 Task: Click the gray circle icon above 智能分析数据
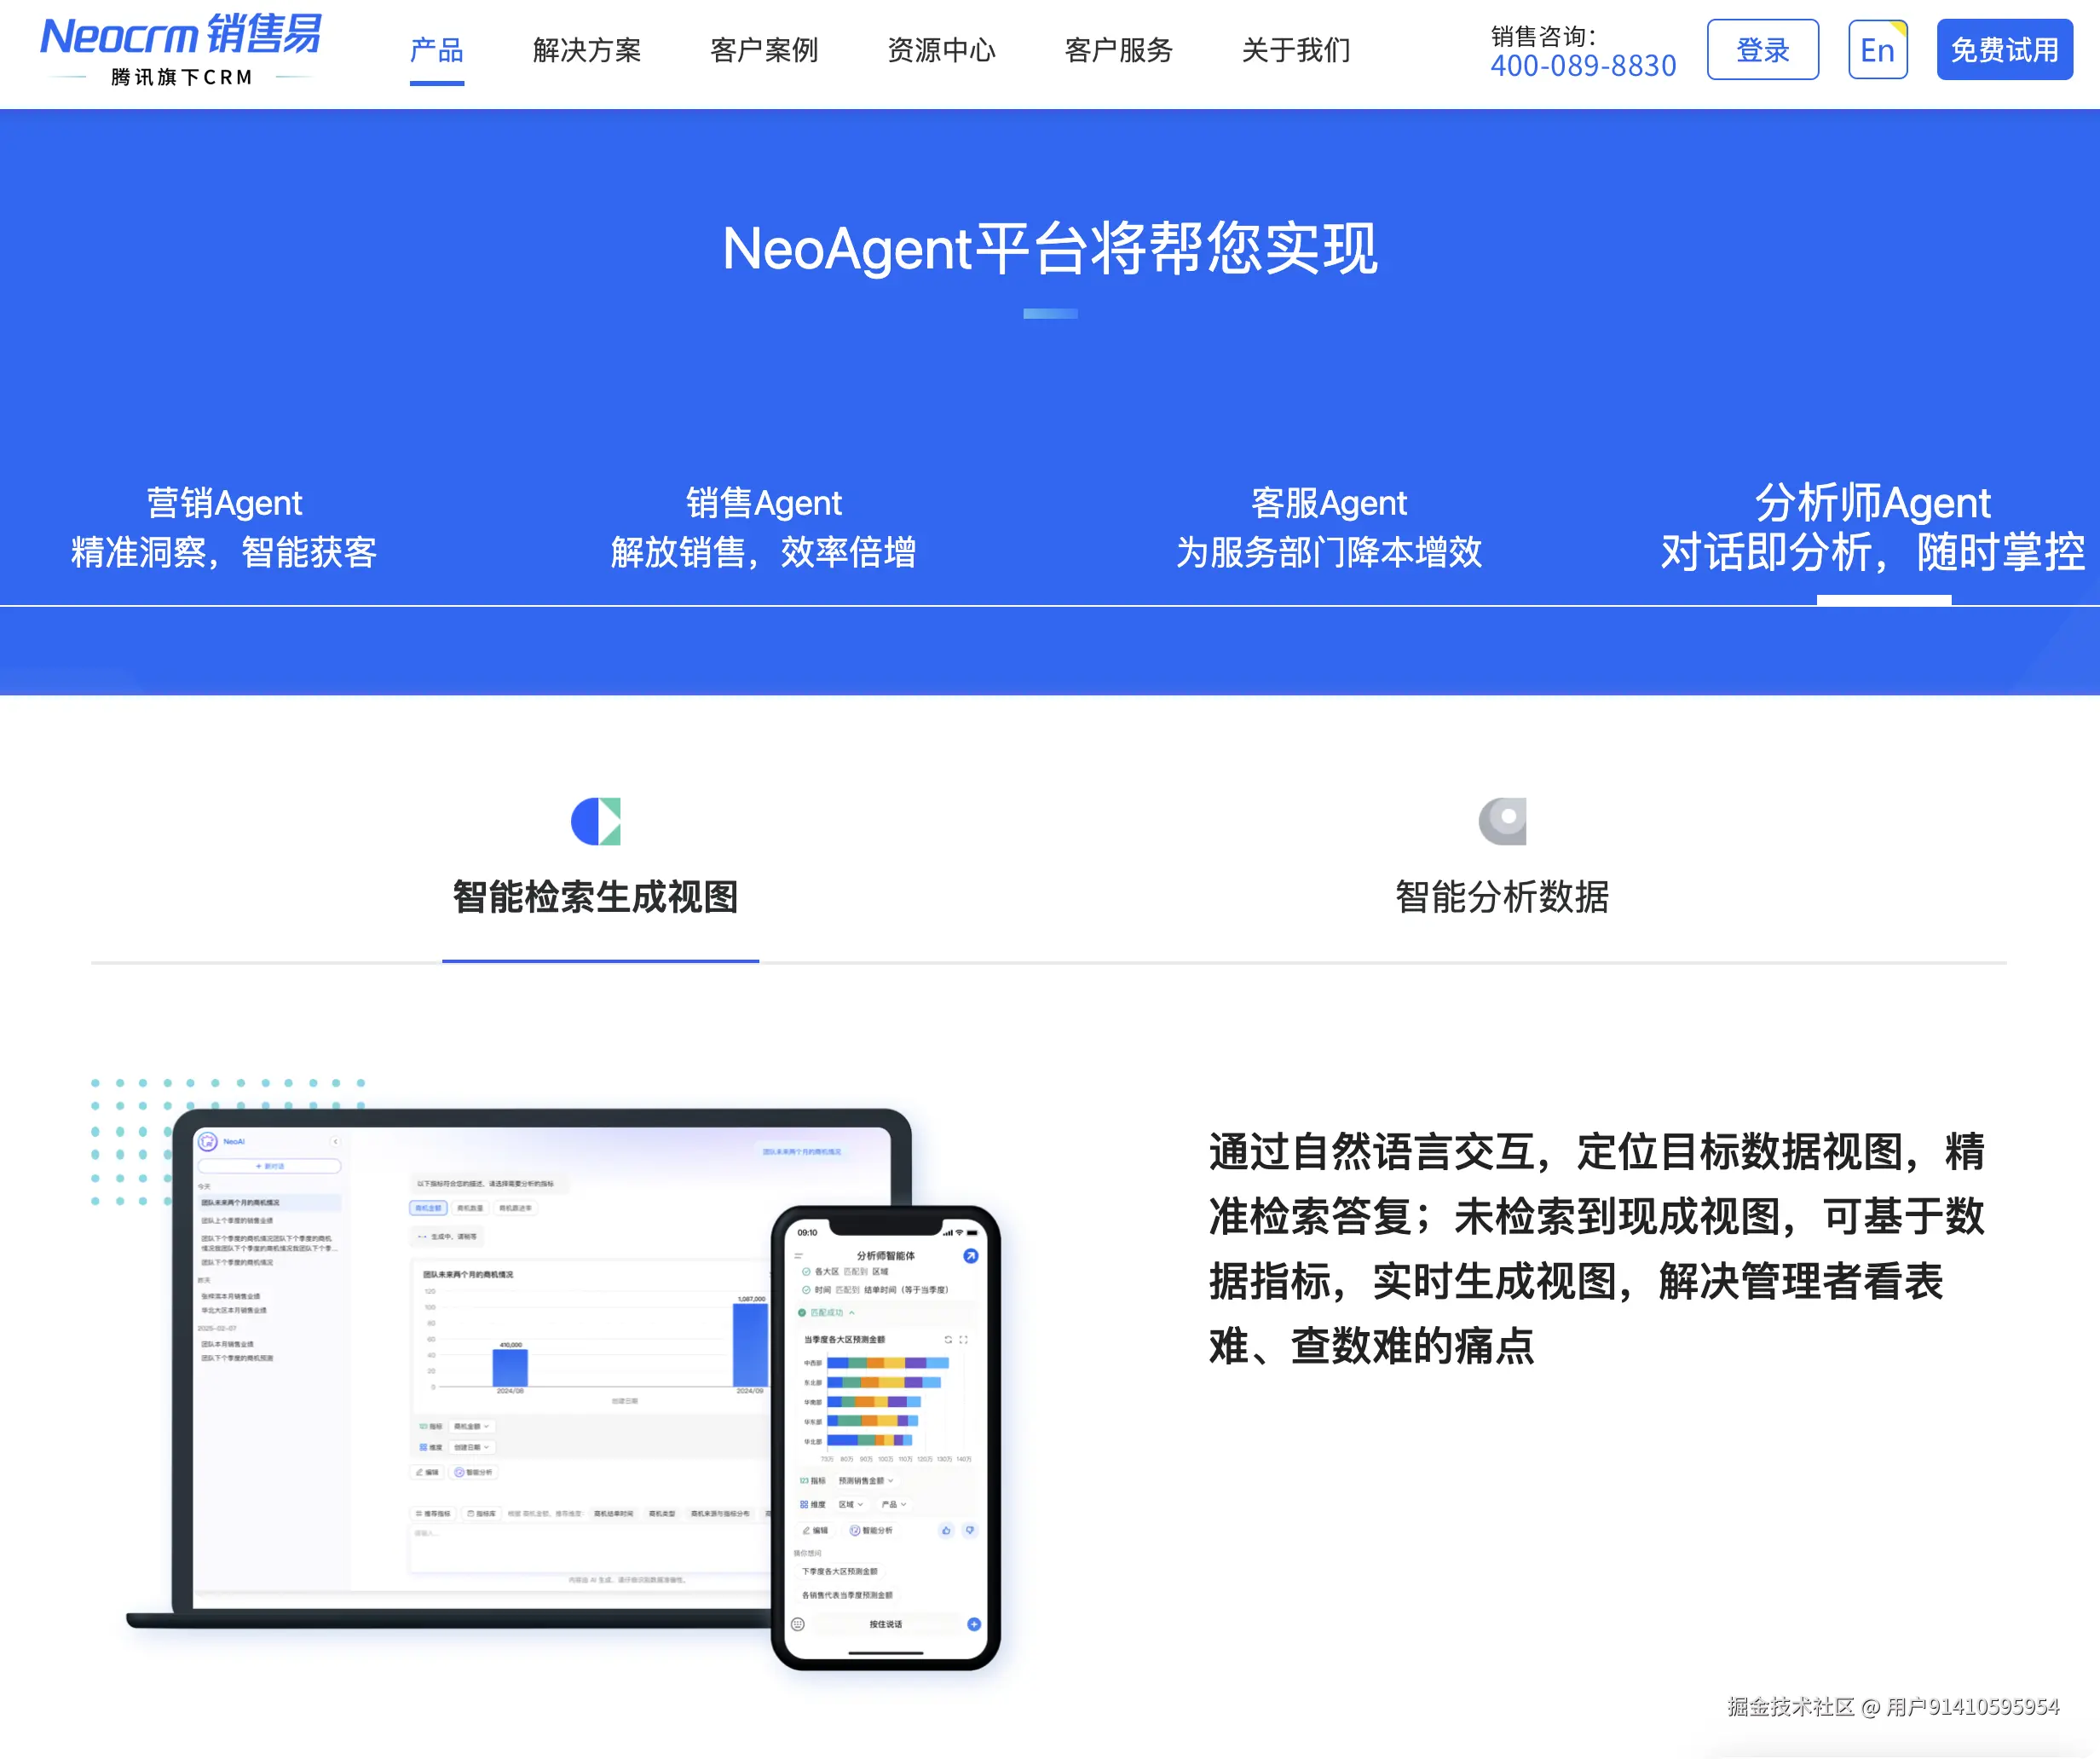[1502, 821]
